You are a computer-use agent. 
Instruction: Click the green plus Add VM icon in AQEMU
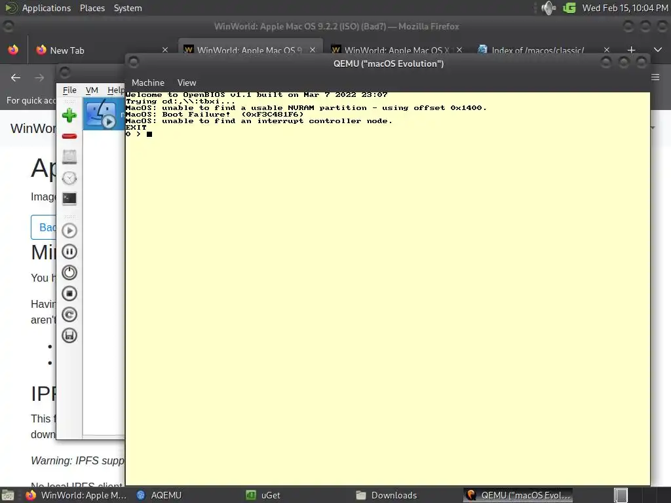click(x=69, y=115)
